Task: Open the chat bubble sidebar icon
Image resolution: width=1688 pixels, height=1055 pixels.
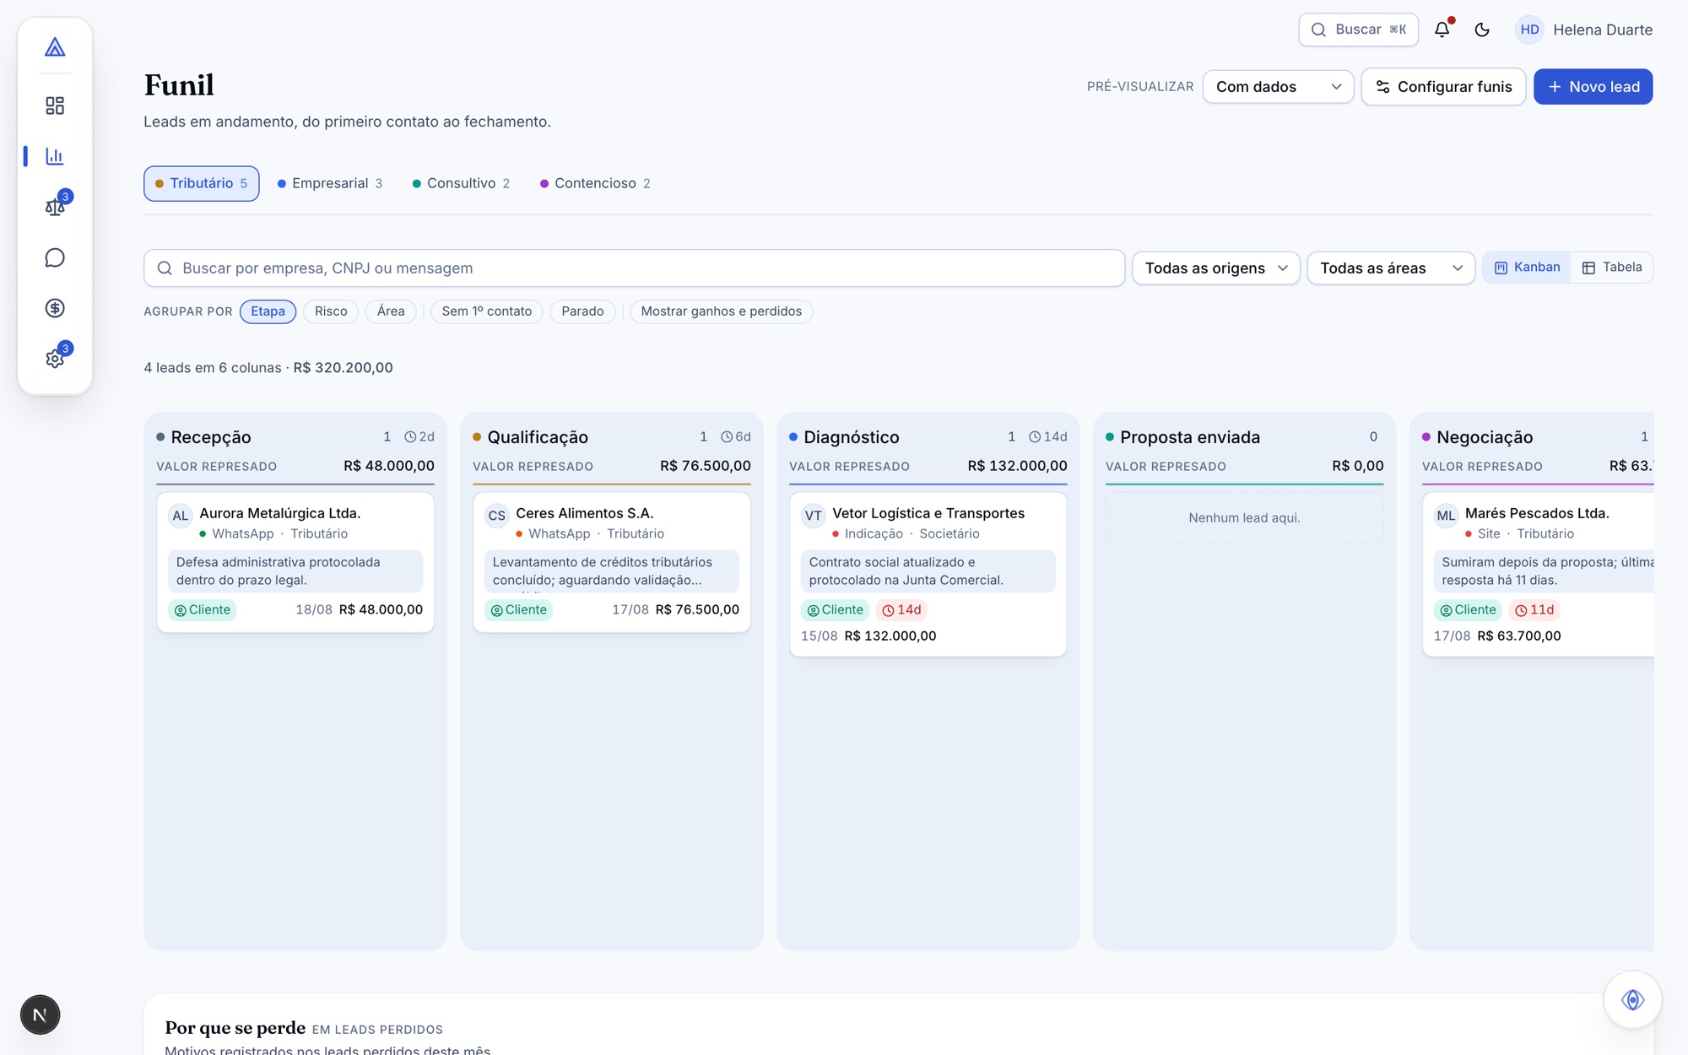Action: (x=55, y=257)
